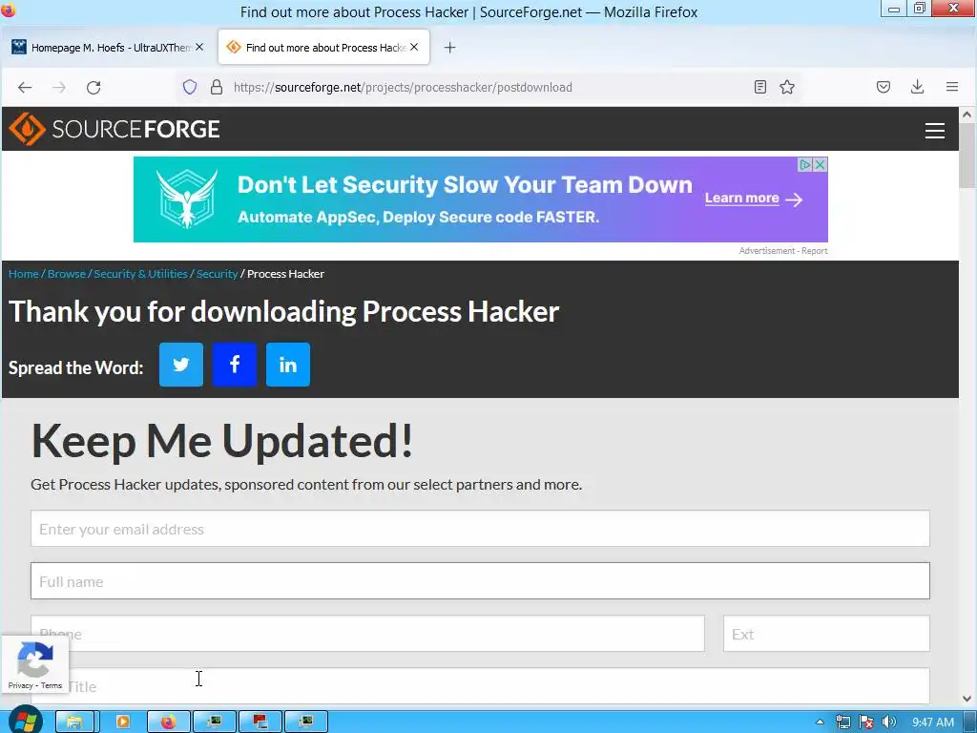Click the taskbar clock showing 9:47 AM
This screenshot has height=733, width=977.
(933, 722)
